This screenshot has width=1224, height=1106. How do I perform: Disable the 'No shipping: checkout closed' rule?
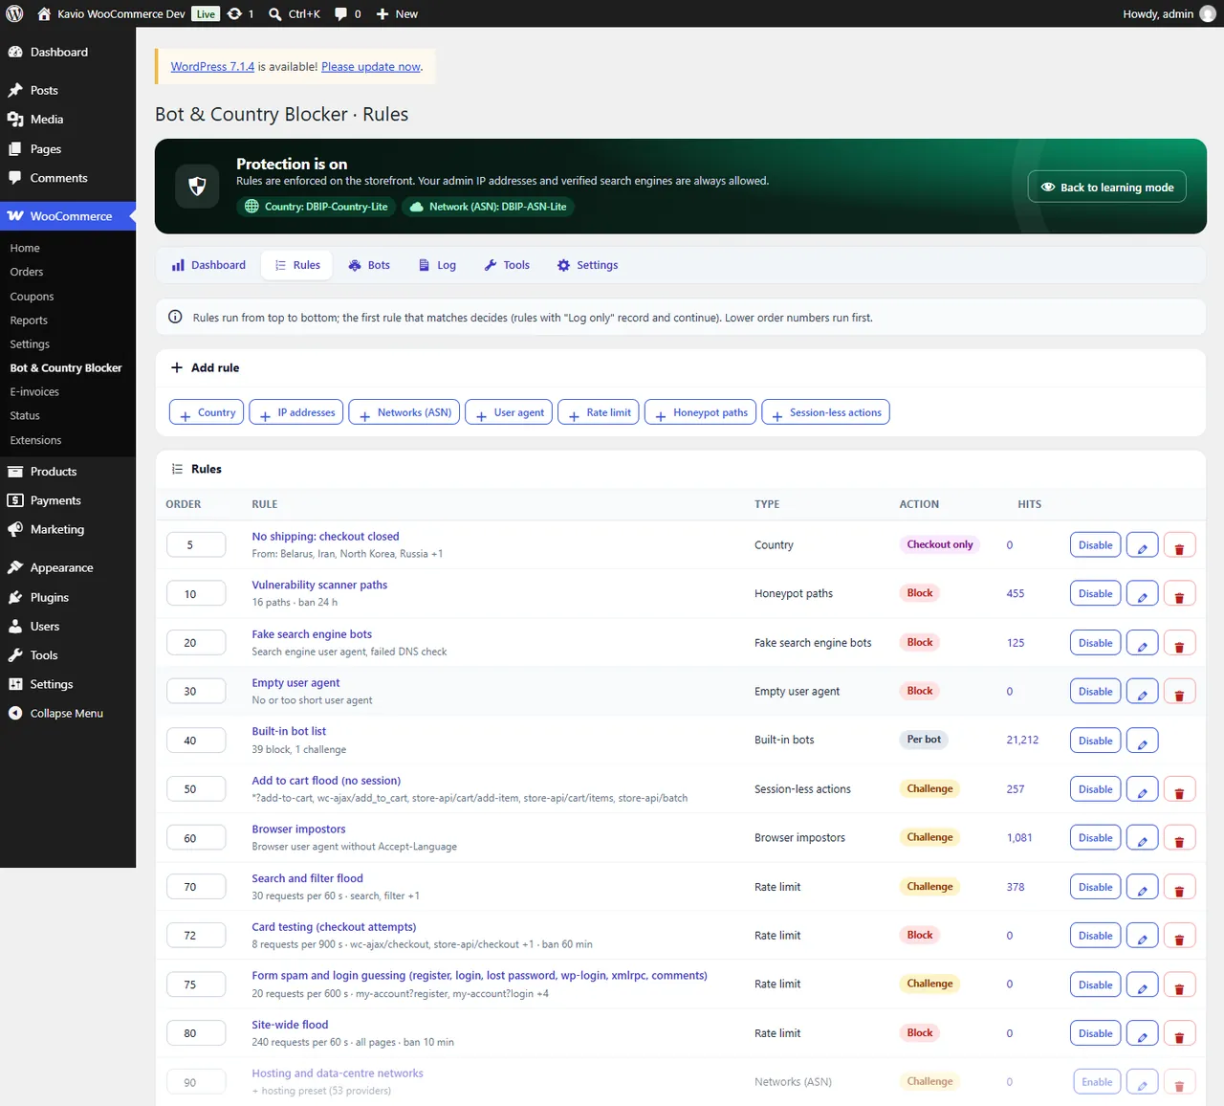[1095, 545]
